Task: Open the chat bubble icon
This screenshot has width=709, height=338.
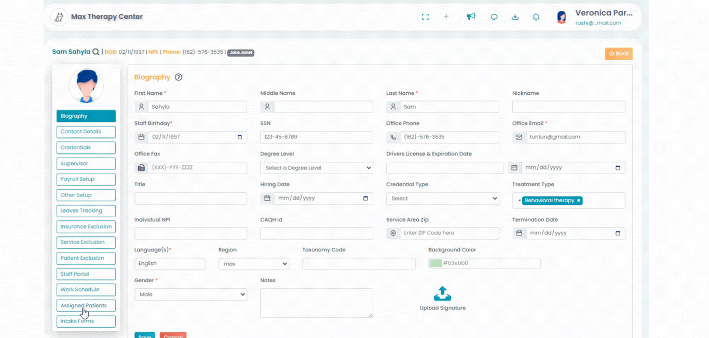Action: (494, 17)
